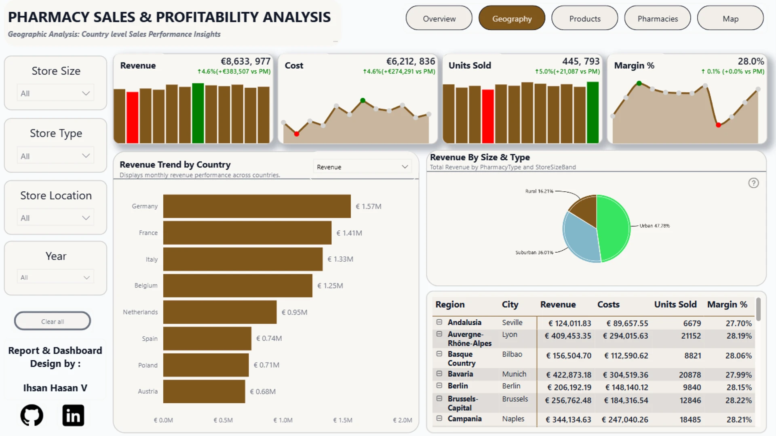This screenshot has height=436, width=776.
Task: Select the Germany revenue bar
Action: (257, 206)
